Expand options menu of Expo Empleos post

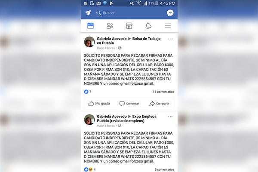(170, 117)
